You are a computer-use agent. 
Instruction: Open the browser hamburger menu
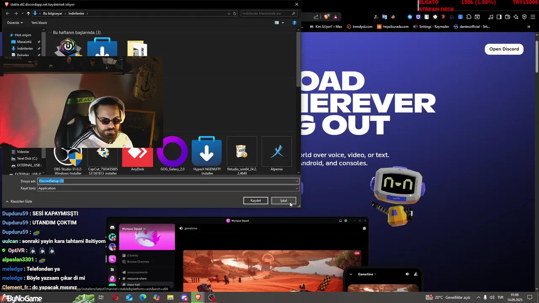click(x=533, y=17)
